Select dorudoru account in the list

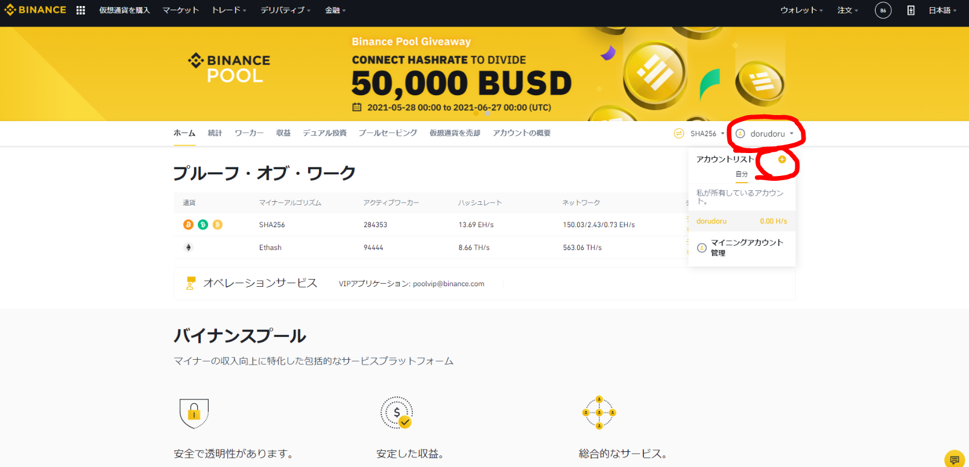click(x=742, y=221)
